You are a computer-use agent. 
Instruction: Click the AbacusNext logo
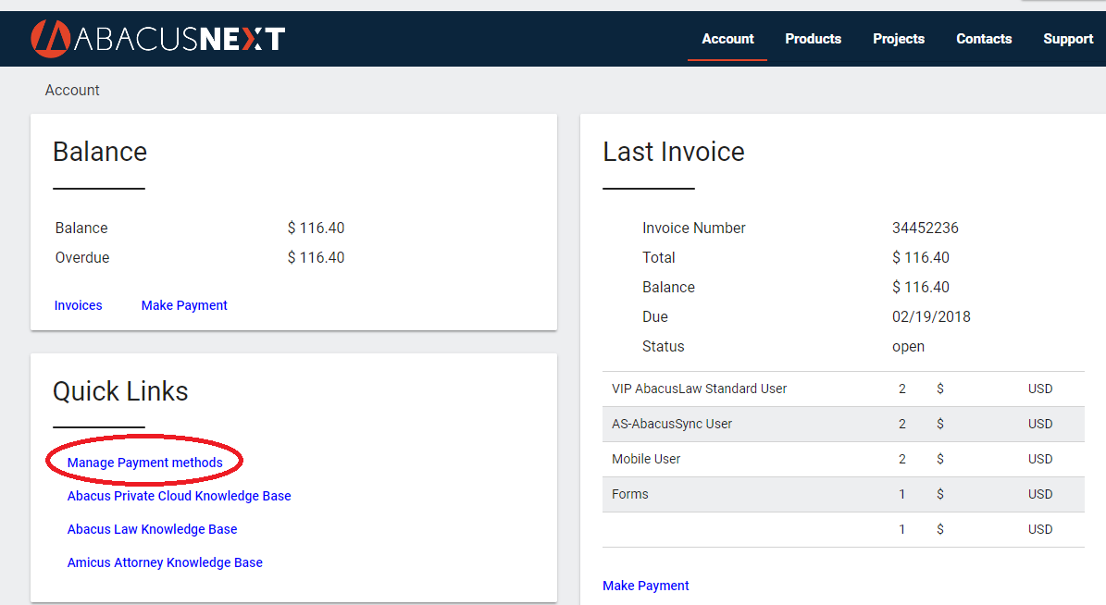pyautogui.click(x=158, y=38)
